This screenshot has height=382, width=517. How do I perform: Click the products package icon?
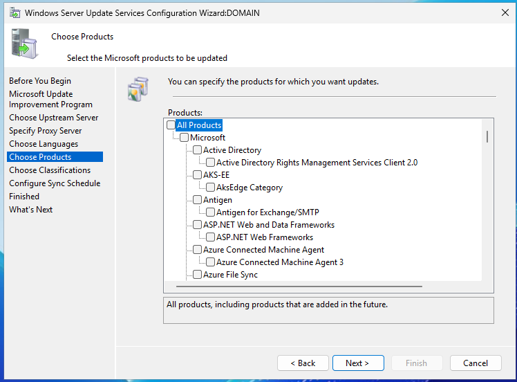coord(139,89)
